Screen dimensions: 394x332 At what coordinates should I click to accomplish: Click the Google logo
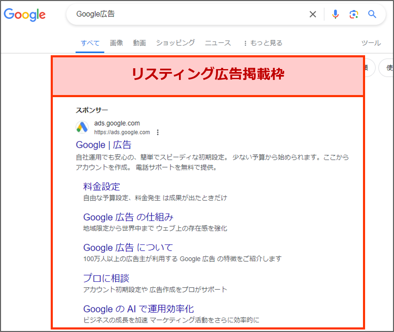[x=25, y=15]
